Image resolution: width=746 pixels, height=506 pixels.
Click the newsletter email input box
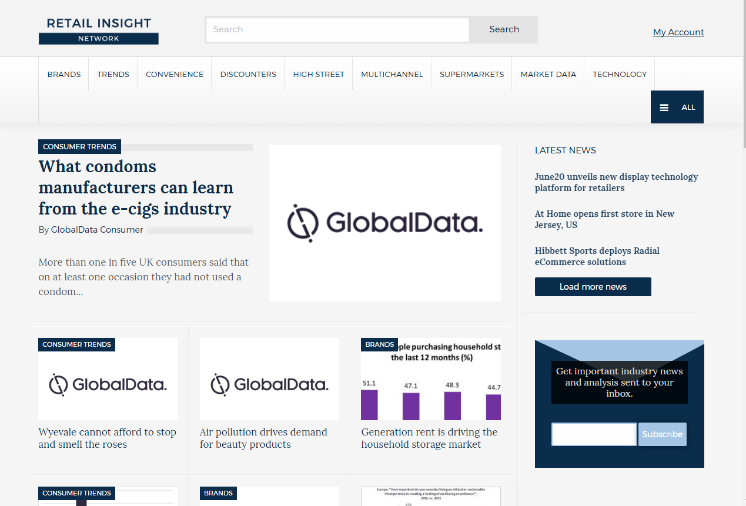click(594, 434)
